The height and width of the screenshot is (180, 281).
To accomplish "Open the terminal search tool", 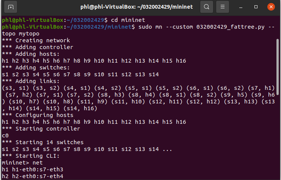I will (x=206, y=7).
